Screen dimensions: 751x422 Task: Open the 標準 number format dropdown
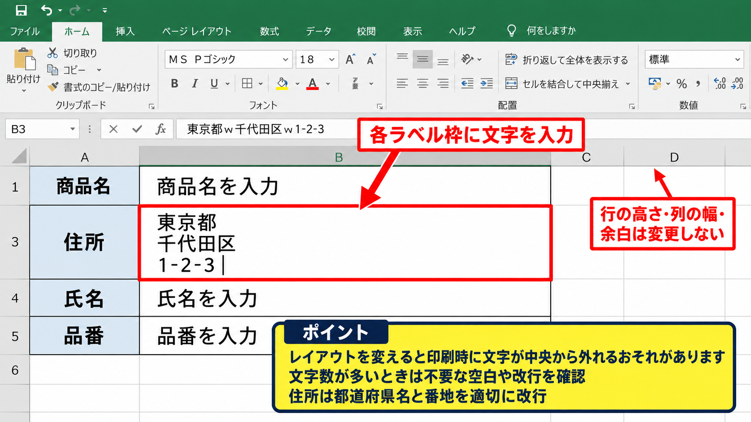coord(737,59)
